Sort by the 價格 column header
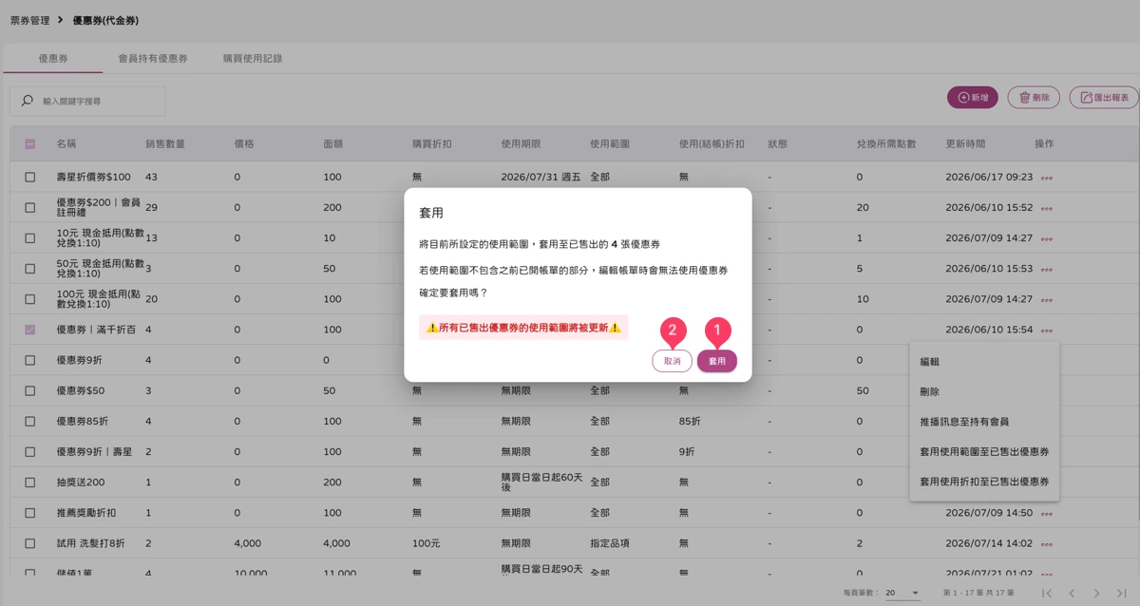This screenshot has width=1140, height=606. (244, 144)
